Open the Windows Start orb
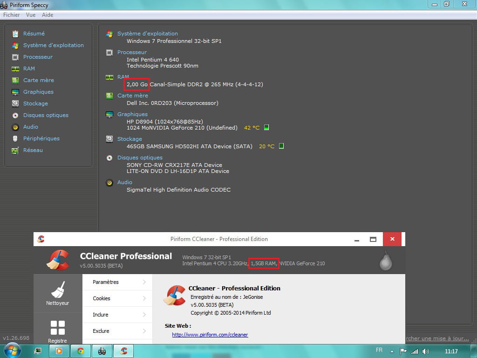The image size is (477, 358). tap(12, 351)
